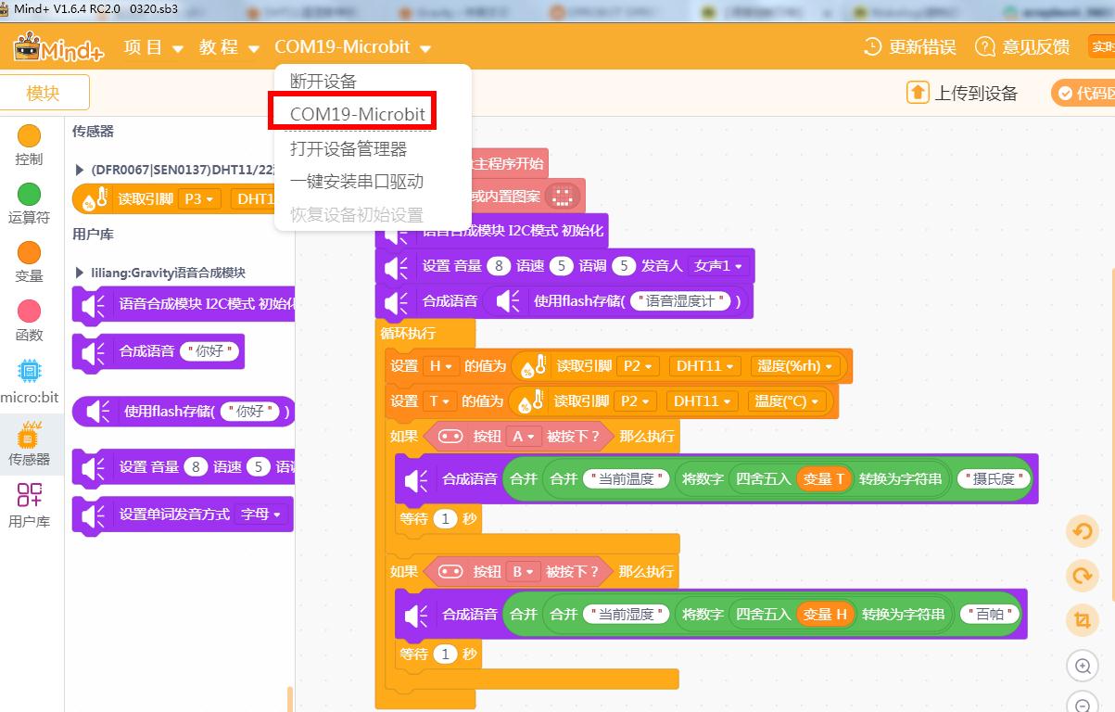Image resolution: width=1115 pixels, height=712 pixels.
Task: Click 语速 value 5 in workspace block
Action: (562, 266)
